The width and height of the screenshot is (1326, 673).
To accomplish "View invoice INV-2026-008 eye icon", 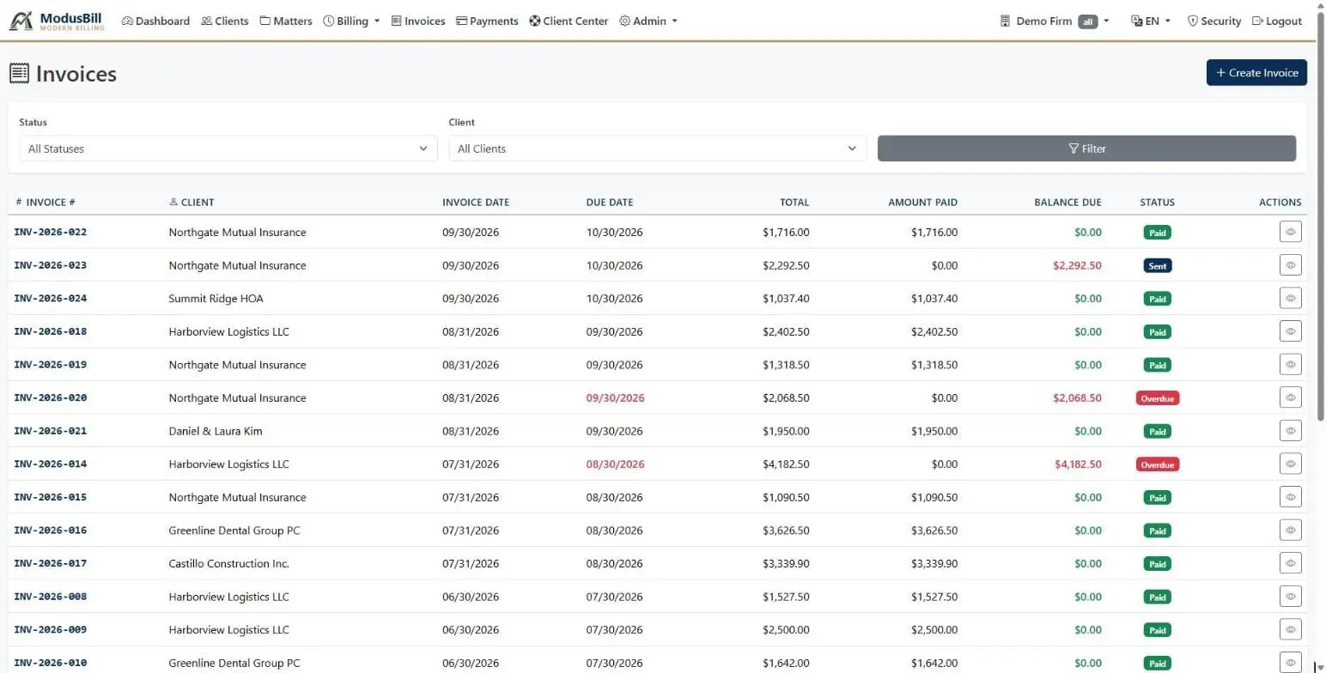I will [x=1290, y=597].
